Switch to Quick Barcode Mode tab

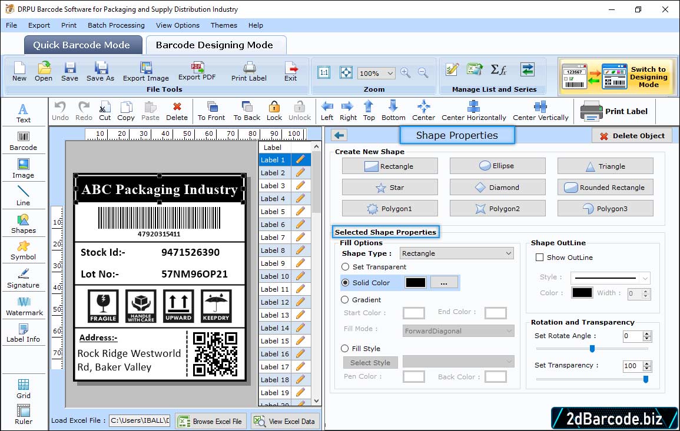tap(83, 45)
